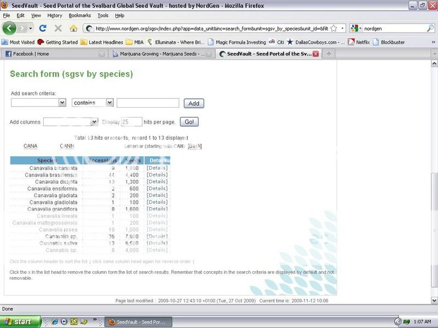
Task: Click the CANN letterbar link
Action: 67,146
